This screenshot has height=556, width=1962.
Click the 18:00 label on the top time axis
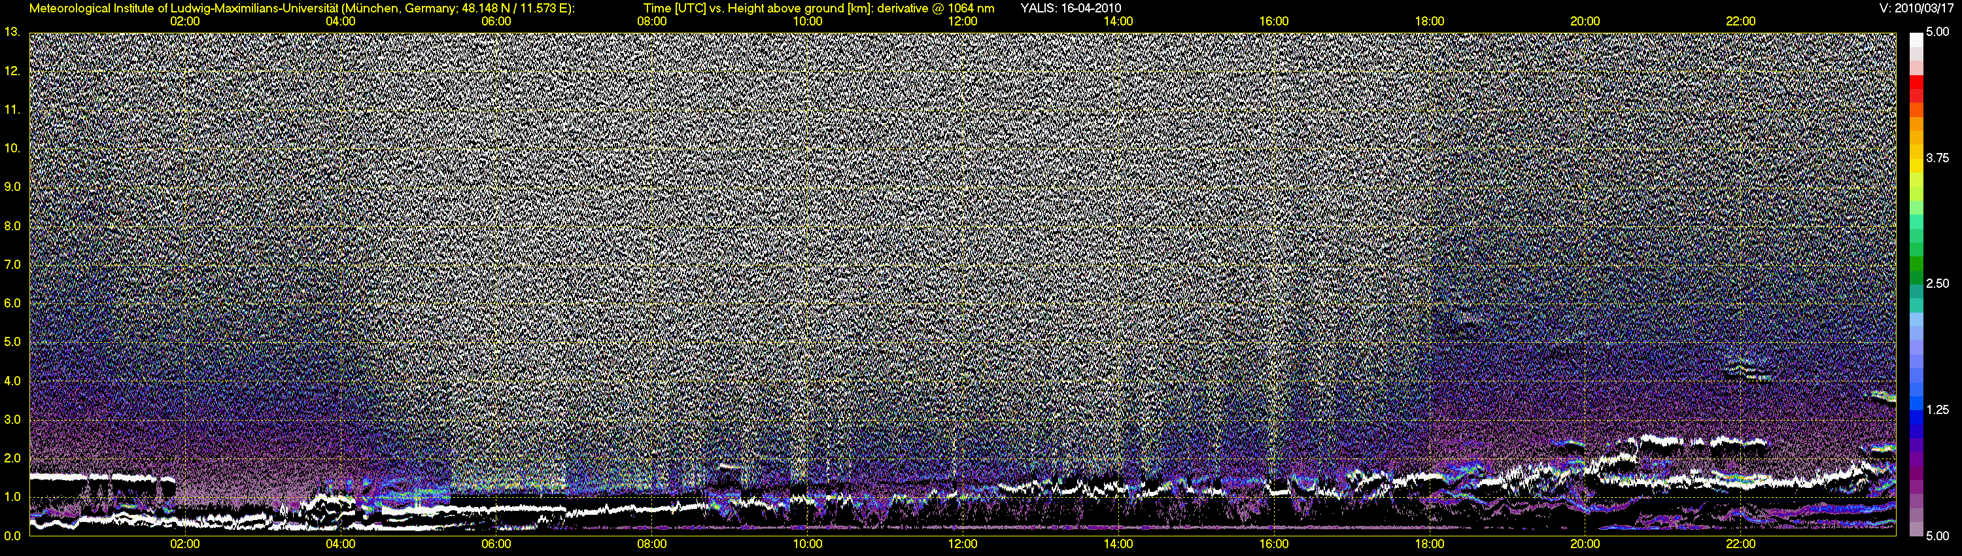(x=1430, y=22)
